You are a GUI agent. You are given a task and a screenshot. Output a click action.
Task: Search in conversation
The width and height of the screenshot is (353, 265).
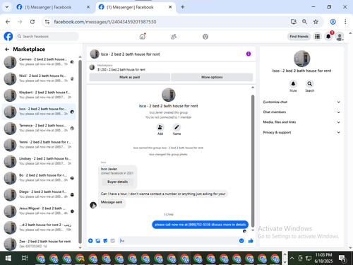click(x=310, y=84)
